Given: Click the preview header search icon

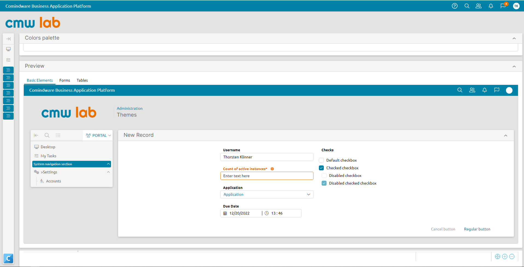Looking at the screenshot, I should 460,90.
